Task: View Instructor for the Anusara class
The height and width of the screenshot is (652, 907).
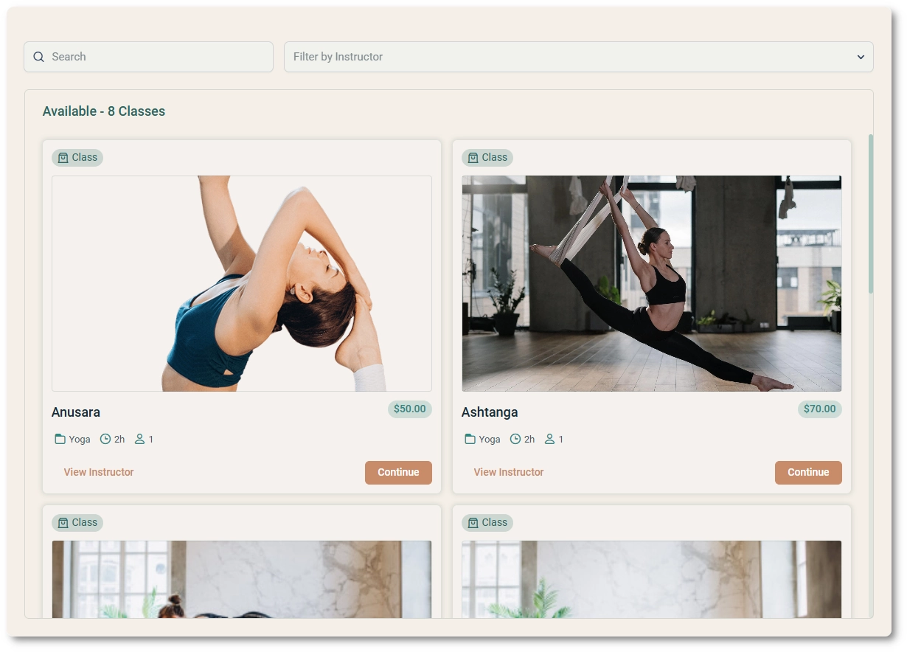Action: tap(99, 472)
